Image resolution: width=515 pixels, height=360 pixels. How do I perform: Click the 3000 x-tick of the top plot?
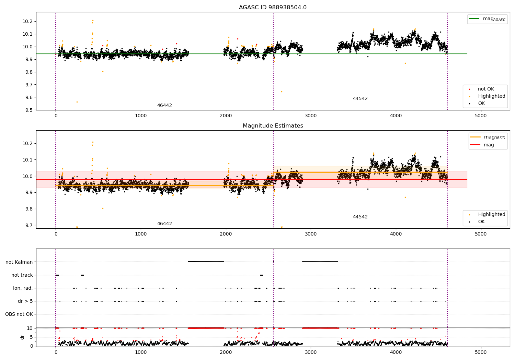click(311, 116)
